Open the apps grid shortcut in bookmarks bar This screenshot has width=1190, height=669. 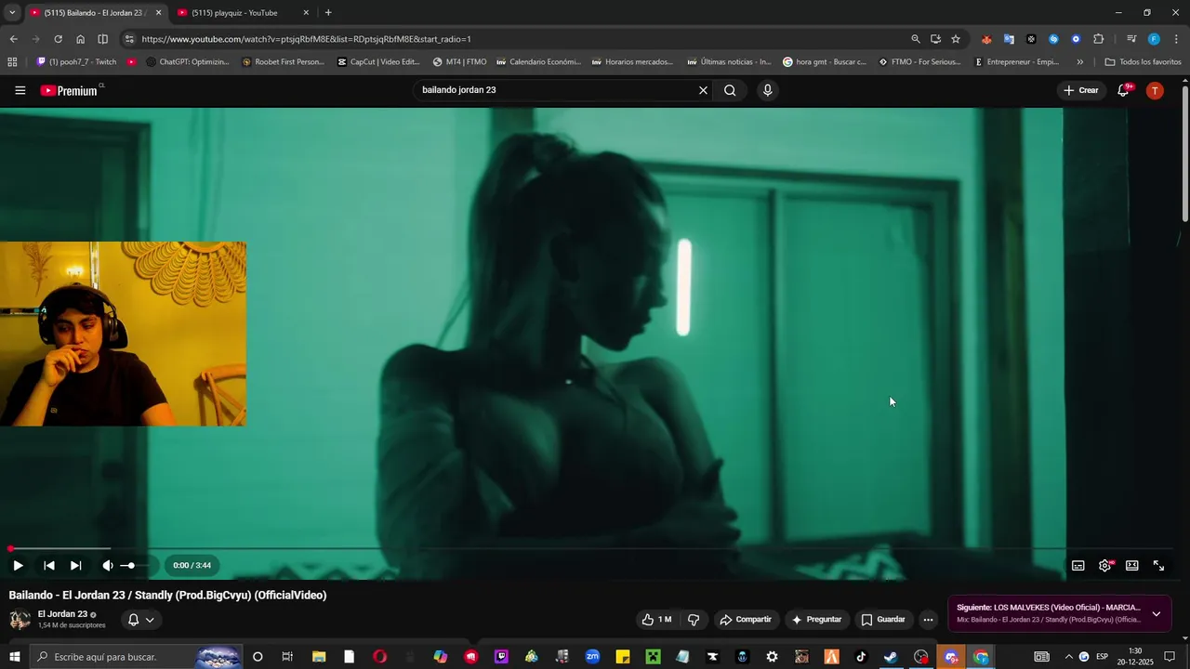(12, 62)
